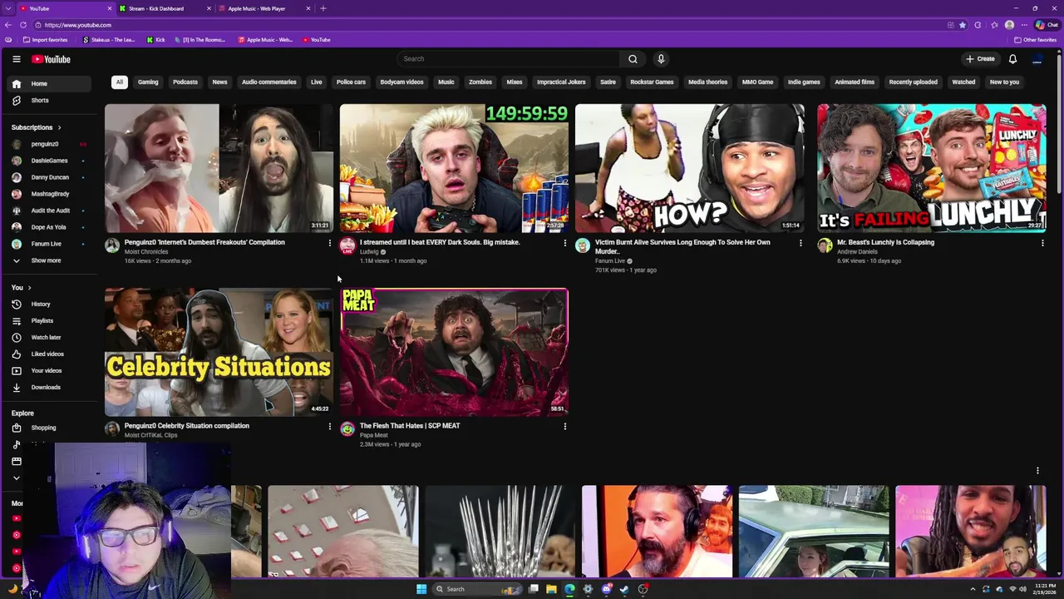Screen dimensions: 1064x599
Task: Open the YouTube hamburger guide menu
Action: click(x=16, y=59)
